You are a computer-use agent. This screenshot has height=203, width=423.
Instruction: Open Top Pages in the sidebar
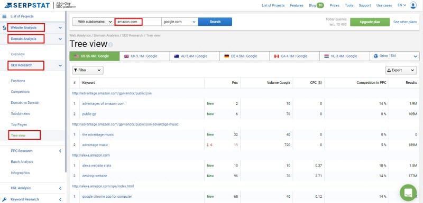point(19,125)
